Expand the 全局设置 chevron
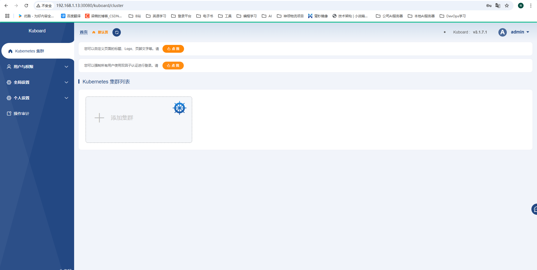537x270 pixels. coord(66,82)
